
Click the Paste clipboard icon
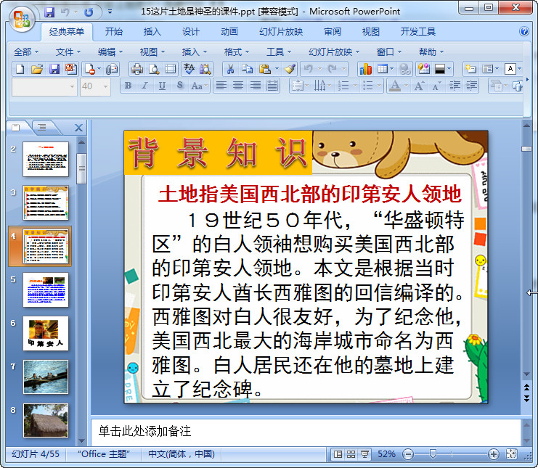(x=264, y=69)
